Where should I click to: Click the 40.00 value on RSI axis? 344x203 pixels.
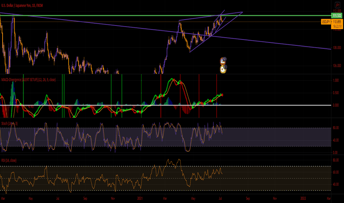[x=336, y=184]
